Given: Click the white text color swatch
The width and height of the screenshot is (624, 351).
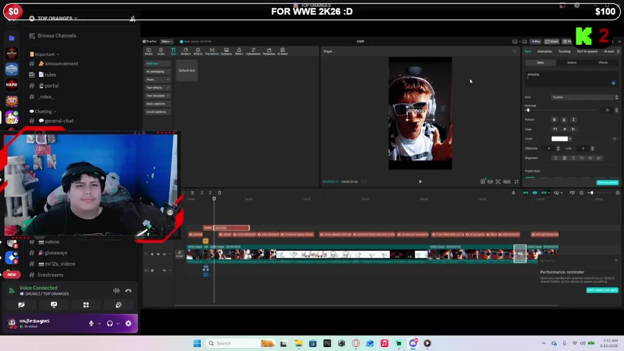Looking at the screenshot, I should 559,139.
